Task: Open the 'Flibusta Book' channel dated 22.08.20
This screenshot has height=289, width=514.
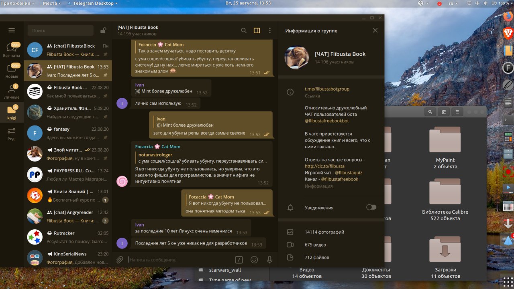Action: coord(68,92)
